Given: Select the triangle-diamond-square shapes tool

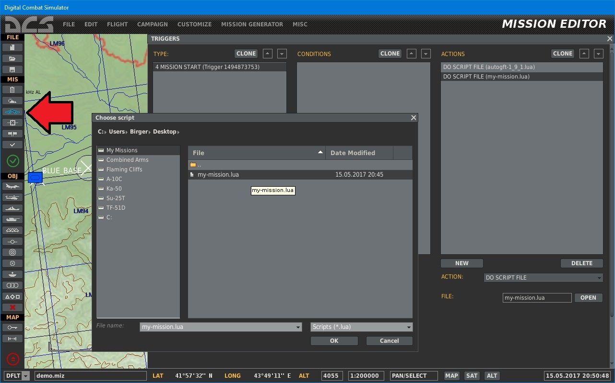Looking at the screenshot, I should coord(12,296).
